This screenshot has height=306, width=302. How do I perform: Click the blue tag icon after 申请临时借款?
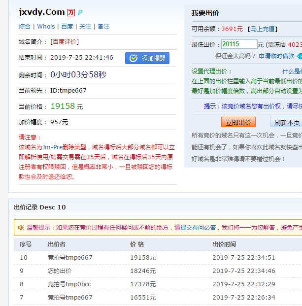point(300,56)
